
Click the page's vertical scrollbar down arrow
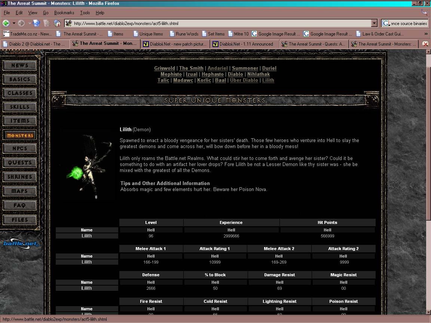[x=428, y=312]
